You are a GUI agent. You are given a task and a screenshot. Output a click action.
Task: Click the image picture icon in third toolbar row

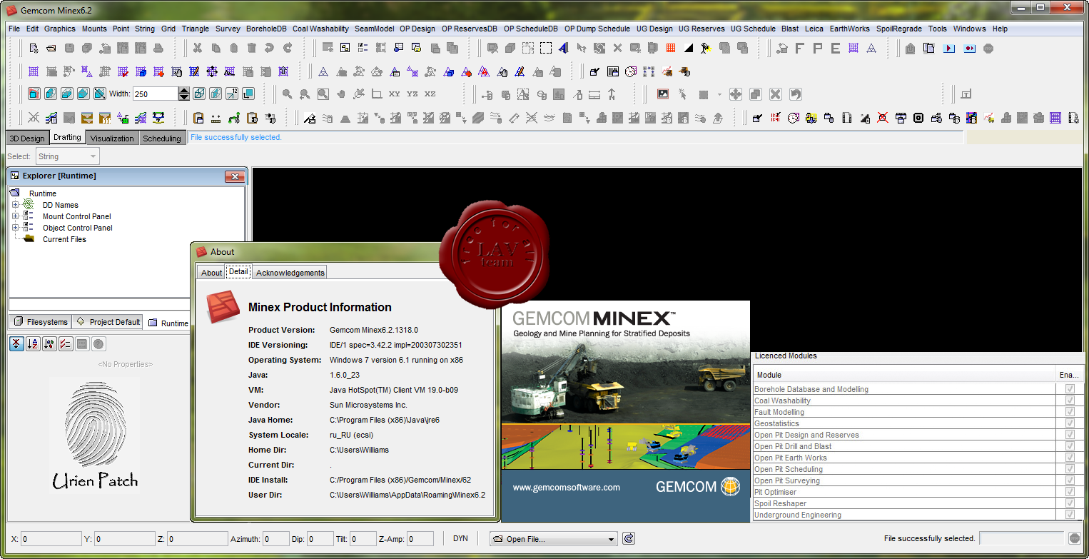663,94
